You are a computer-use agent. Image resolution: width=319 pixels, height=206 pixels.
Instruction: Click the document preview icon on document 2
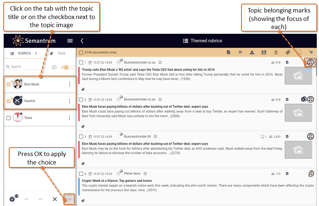[287, 100]
